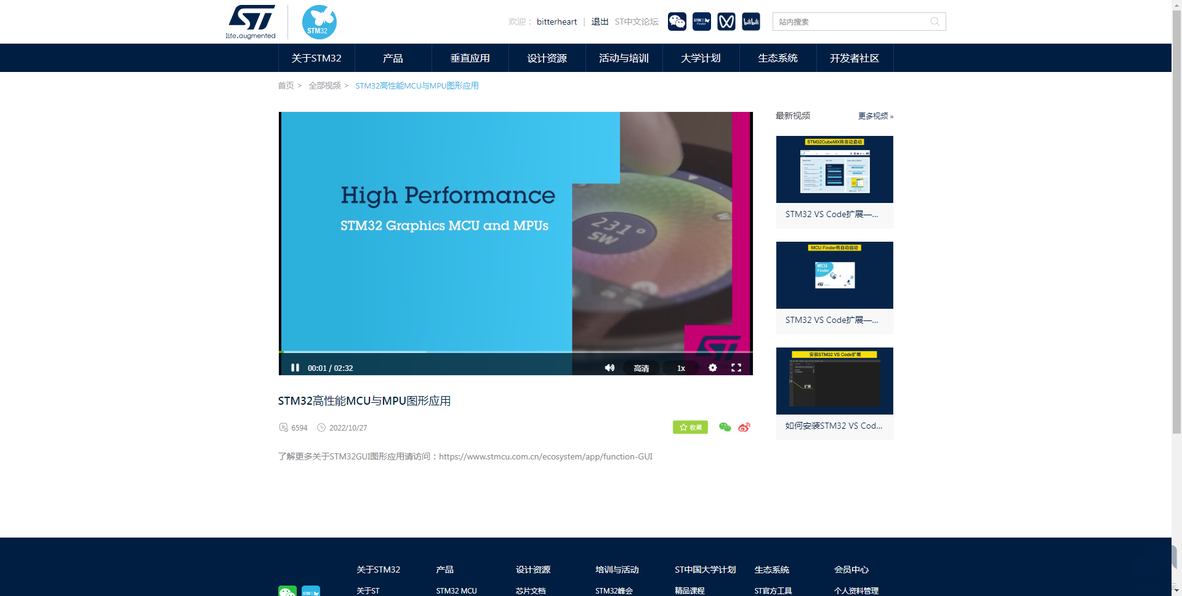
Task: Open the footer 会员中心 link
Action: pos(851,570)
